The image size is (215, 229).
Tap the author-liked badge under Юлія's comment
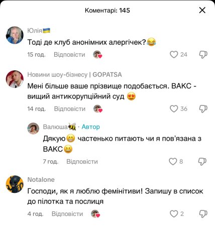coord(97,55)
